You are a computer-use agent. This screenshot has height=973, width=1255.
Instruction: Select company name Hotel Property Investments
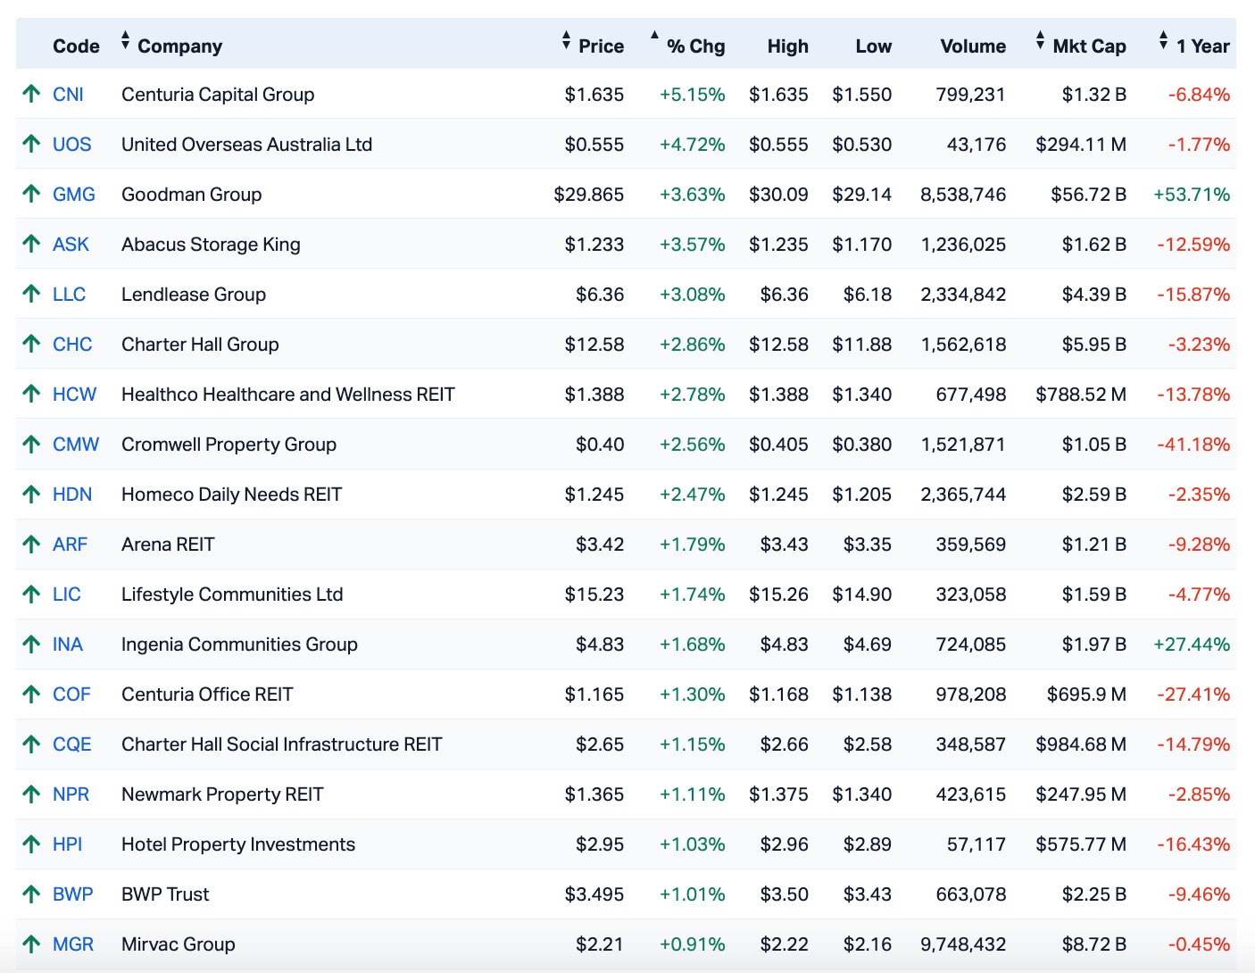(238, 844)
